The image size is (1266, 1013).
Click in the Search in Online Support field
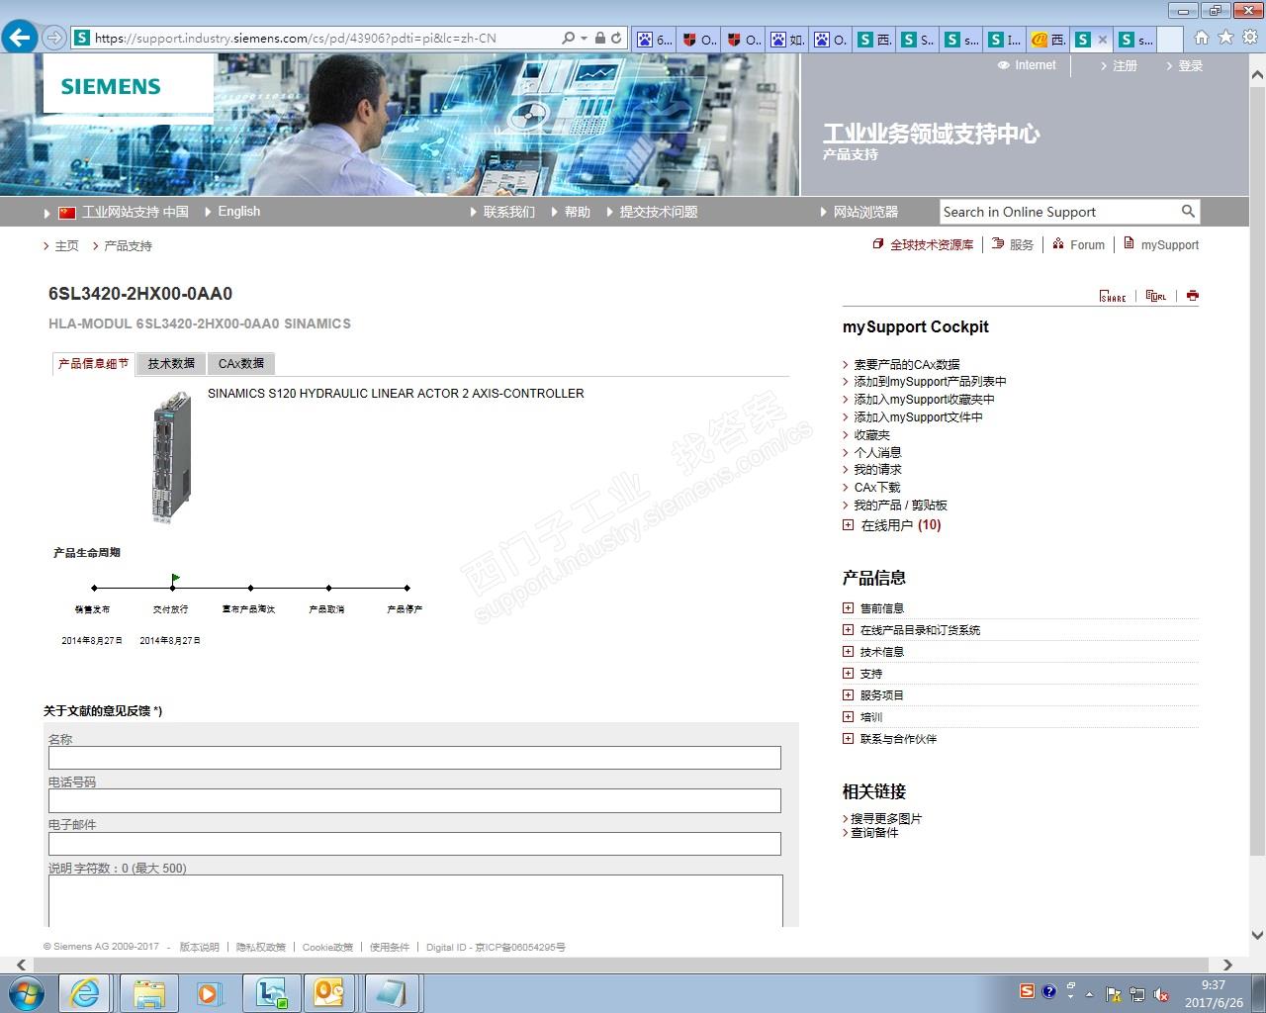(x=1058, y=212)
